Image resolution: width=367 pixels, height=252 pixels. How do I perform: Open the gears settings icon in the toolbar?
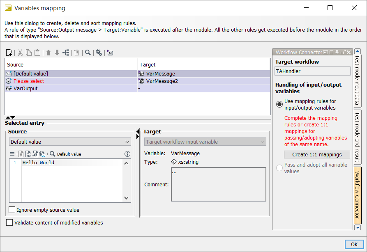(x=99, y=53)
